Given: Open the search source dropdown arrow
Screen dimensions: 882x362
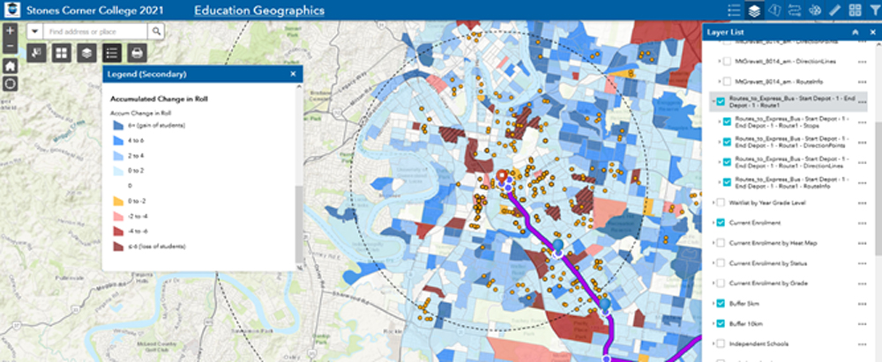Looking at the screenshot, I should click(x=34, y=31).
